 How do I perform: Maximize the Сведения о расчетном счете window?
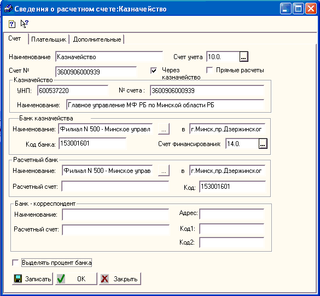pyautogui.click(x=298, y=9)
